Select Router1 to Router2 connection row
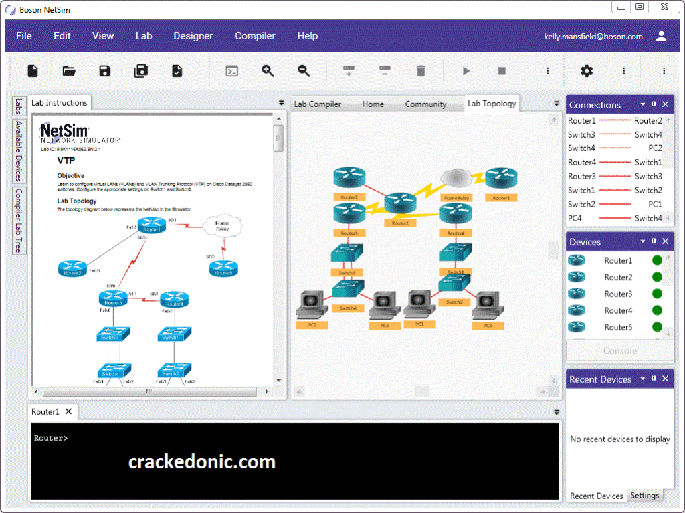Screen dimensions: 685x513 pyautogui.click(x=615, y=120)
